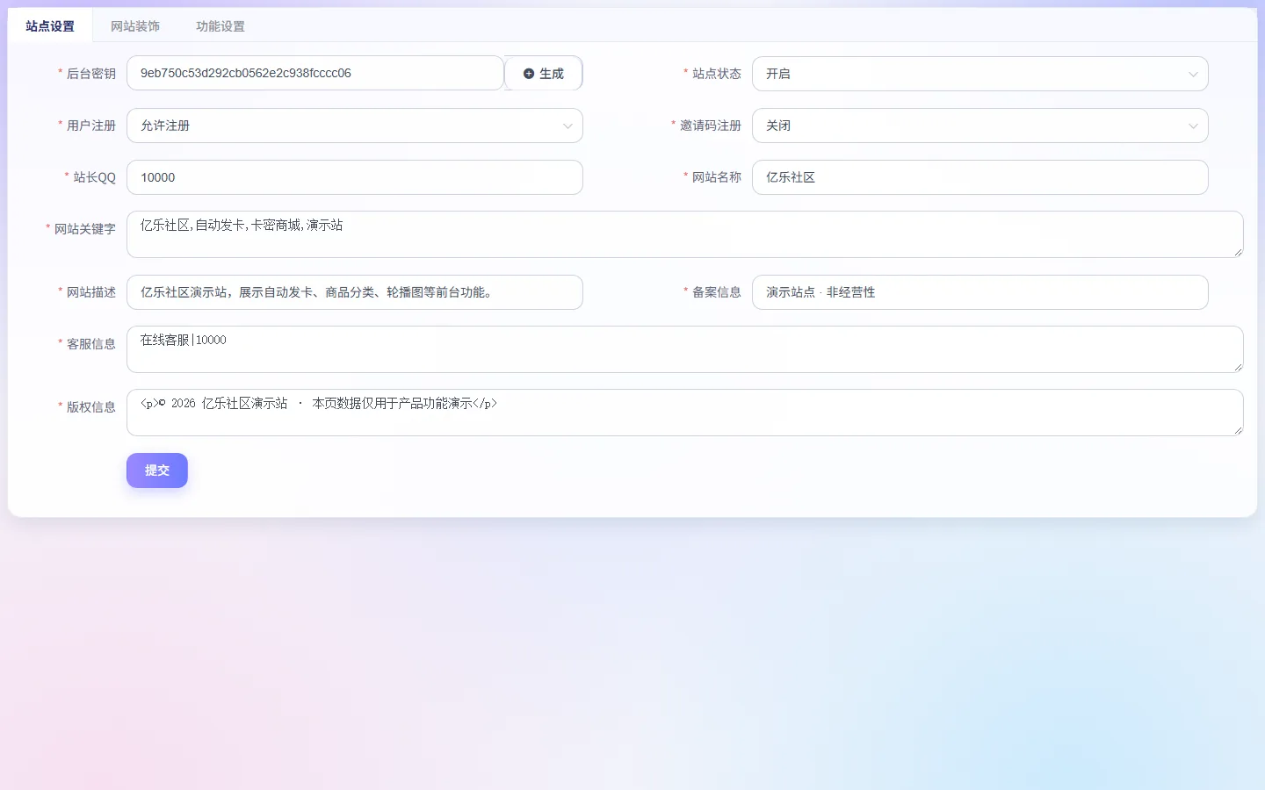Click the 网站名称 input with 亿乐社区
The width and height of the screenshot is (1265, 790).
tap(980, 177)
